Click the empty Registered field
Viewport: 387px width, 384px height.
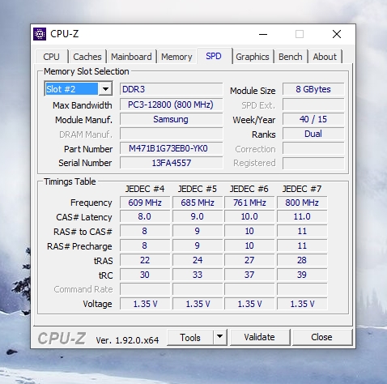313,163
